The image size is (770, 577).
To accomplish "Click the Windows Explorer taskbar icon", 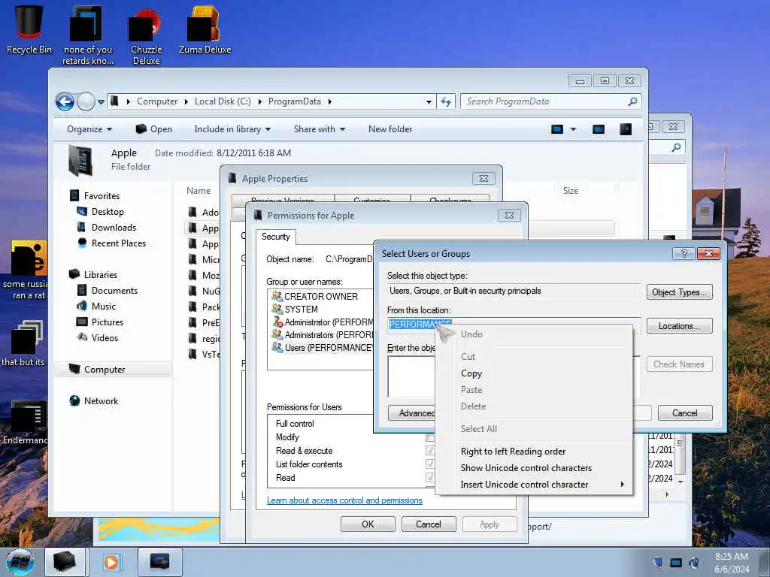I will click(65, 562).
